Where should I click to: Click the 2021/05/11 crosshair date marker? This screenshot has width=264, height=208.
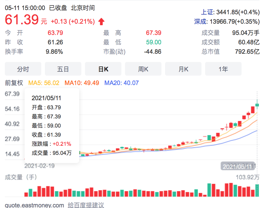[238, 166]
